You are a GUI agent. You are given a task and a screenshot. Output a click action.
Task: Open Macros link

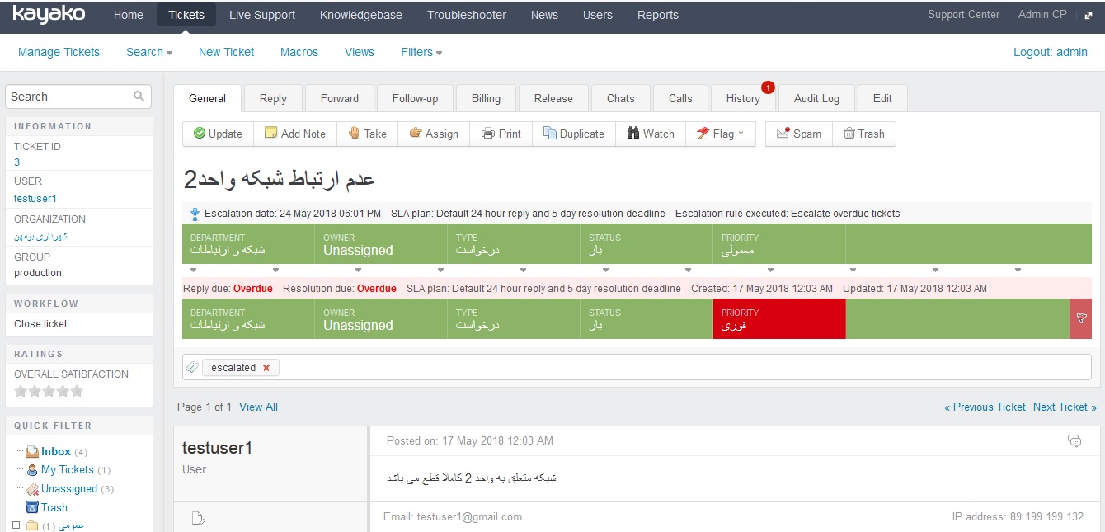coord(299,52)
